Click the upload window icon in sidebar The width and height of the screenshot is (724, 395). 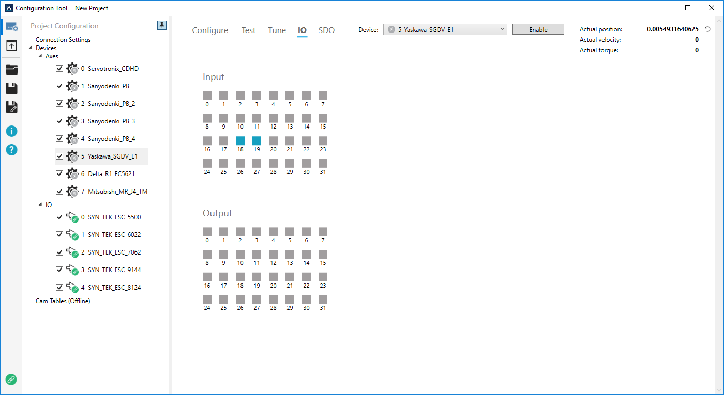11,46
